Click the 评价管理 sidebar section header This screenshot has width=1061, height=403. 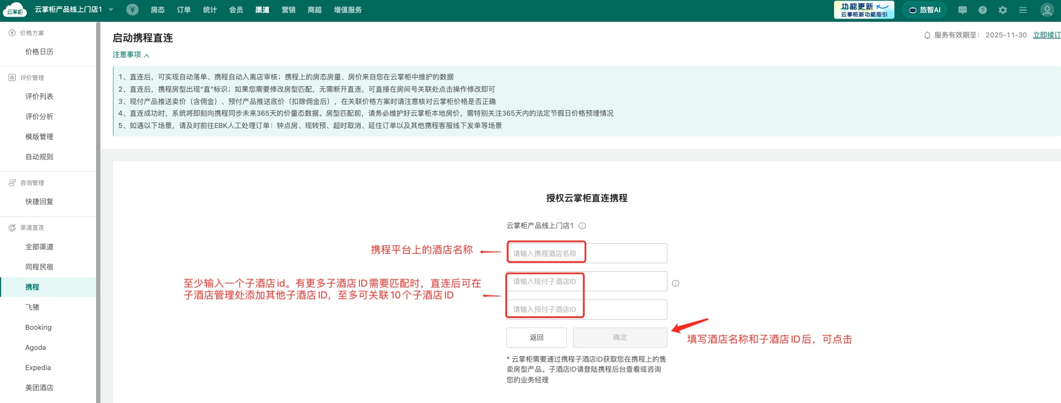pyautogui.click(x=32, y=78)
